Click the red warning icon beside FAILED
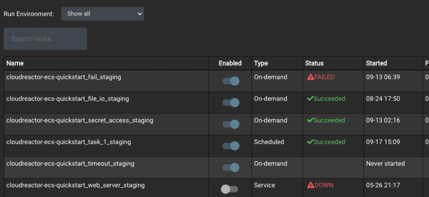 tap(311, 77)
